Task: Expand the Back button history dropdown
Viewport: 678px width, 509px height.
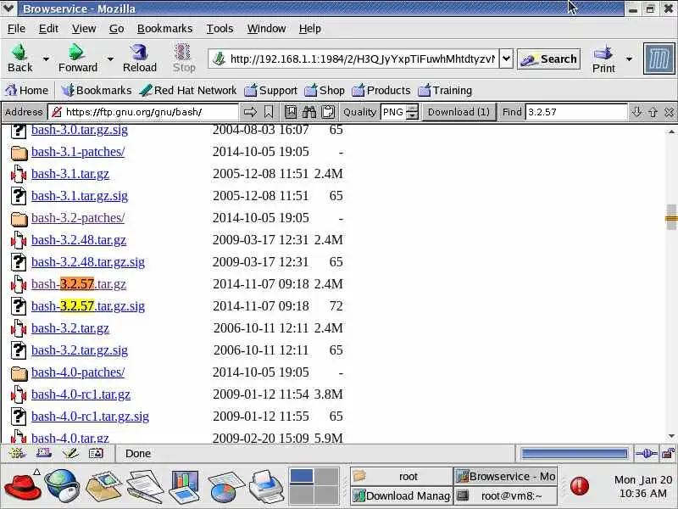Action: (x=46, y=59)
